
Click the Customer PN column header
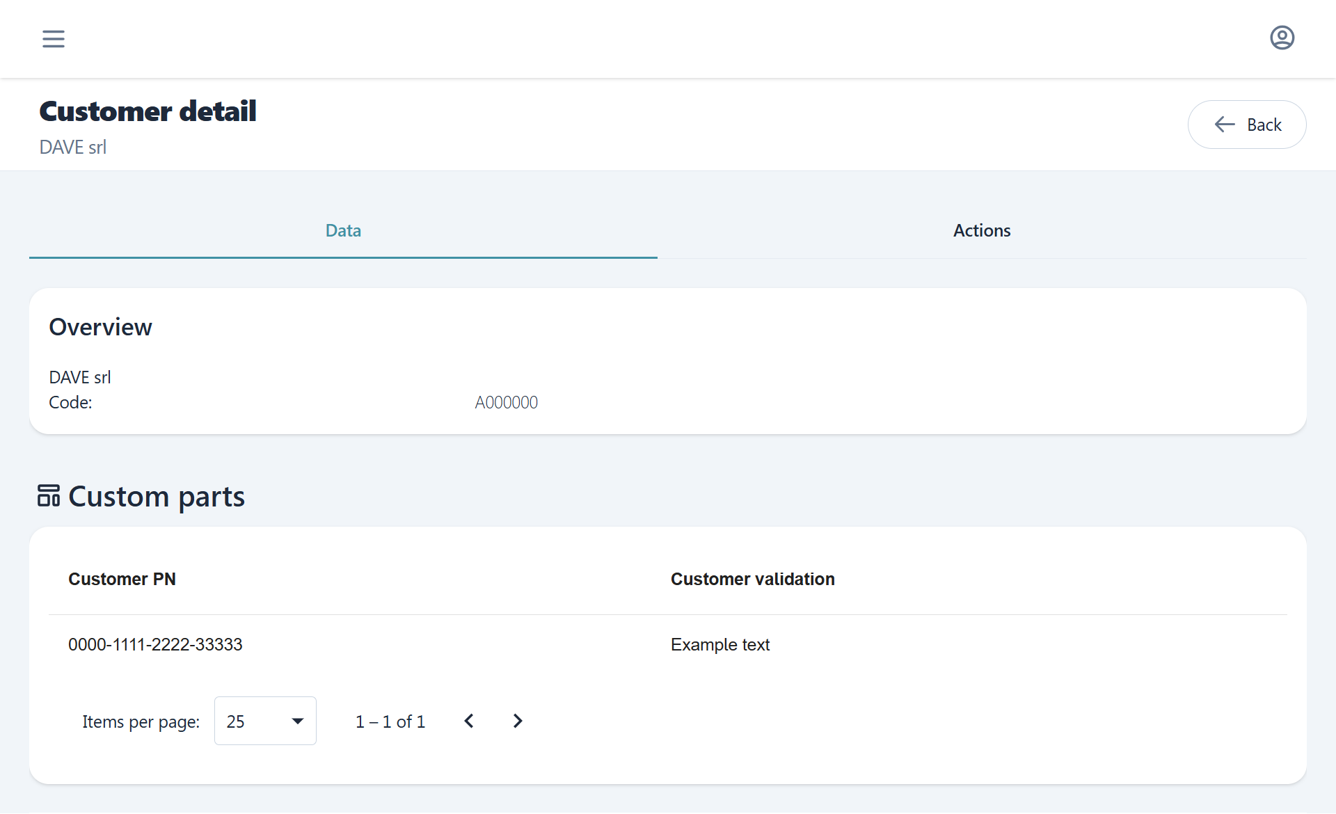122,579
